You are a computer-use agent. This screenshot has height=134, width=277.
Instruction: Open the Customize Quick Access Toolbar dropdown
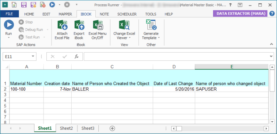click(76, 4)
